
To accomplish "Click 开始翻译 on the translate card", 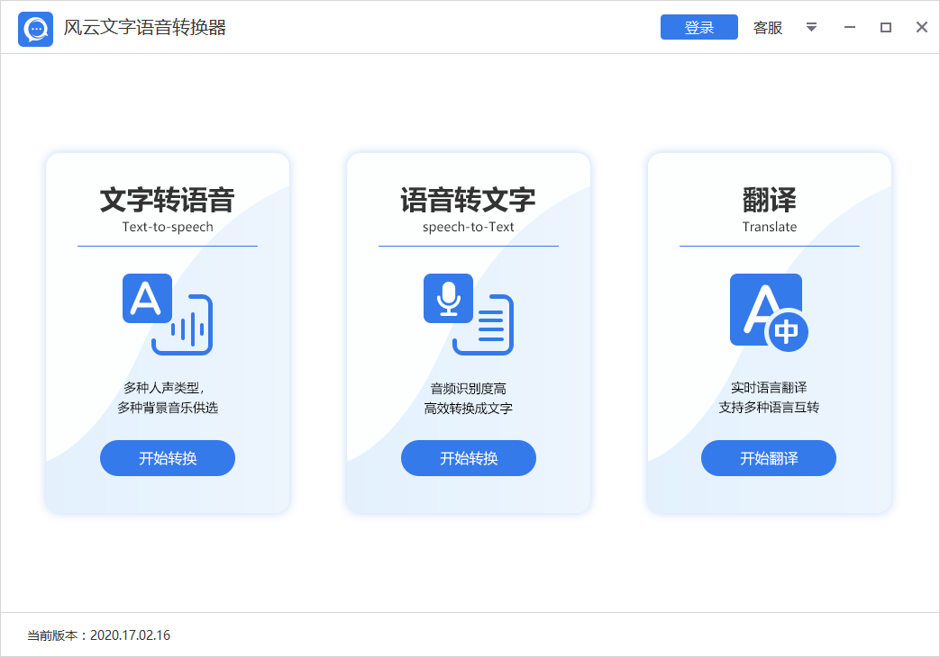I will 768,458.
